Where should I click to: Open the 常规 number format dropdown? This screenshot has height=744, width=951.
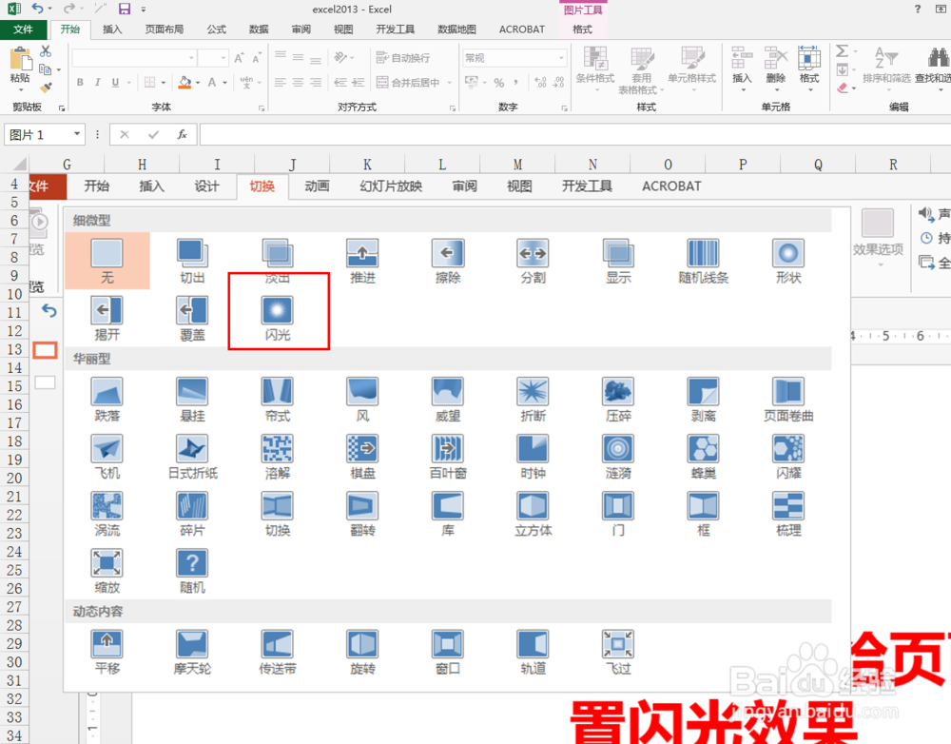coord(561,58)
